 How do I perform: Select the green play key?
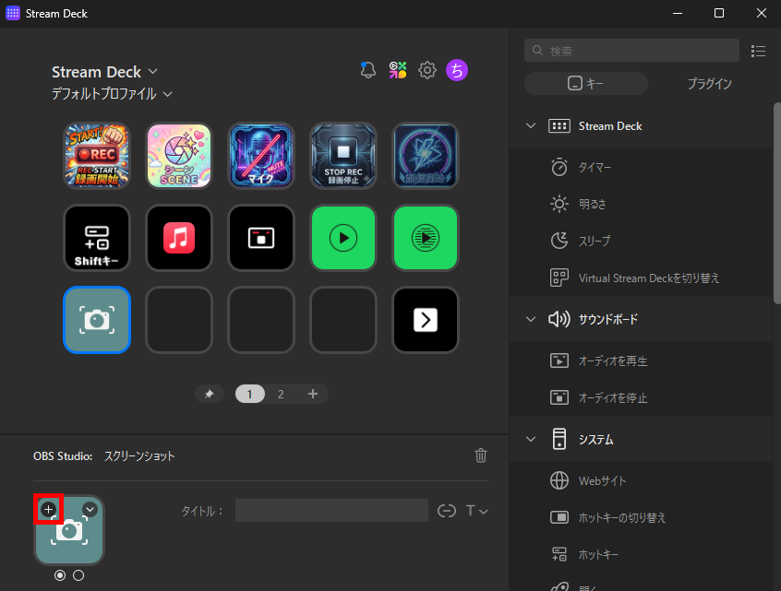coord(343,238)
